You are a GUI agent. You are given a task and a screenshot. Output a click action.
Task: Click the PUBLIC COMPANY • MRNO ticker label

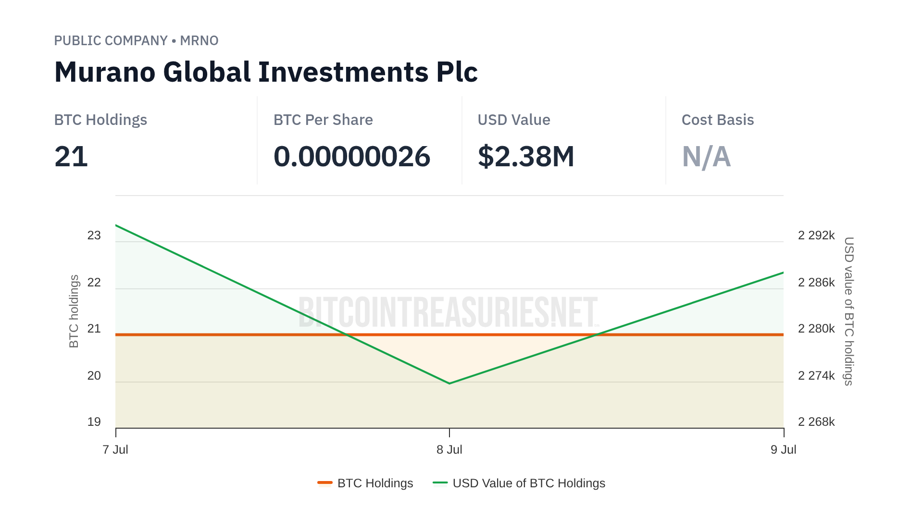[x=136, y=41]
